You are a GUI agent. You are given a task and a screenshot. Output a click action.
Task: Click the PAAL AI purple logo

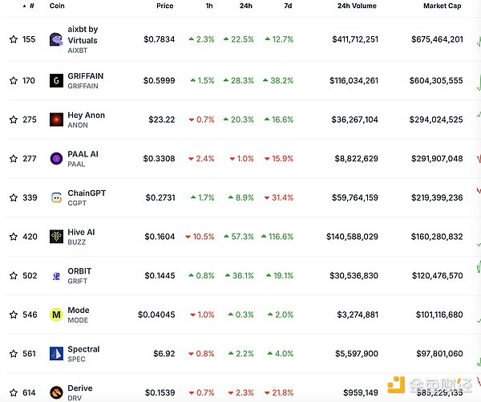coord(56,158)
